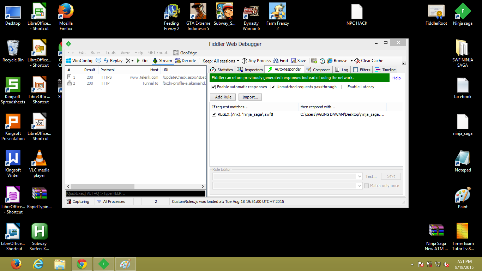Show hidden system tray icons
The image size is (482, 271).
(x=412, y=264)
